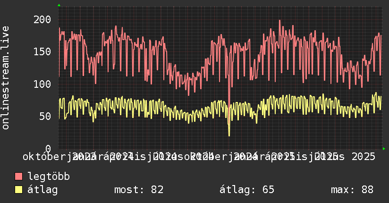Click the vertical 'onlinestream.live' axis title
Viewport: 389px width, 203px height.
pyautogui.click(x=5, y=78)
